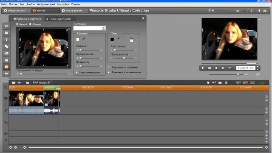This screenshot has height=153, width=272.
Task: Open the Заготовки presets dropdown
Action: point(104,28)
